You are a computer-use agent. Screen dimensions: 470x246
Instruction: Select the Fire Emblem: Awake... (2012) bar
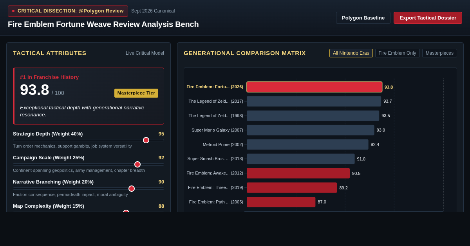298,173
